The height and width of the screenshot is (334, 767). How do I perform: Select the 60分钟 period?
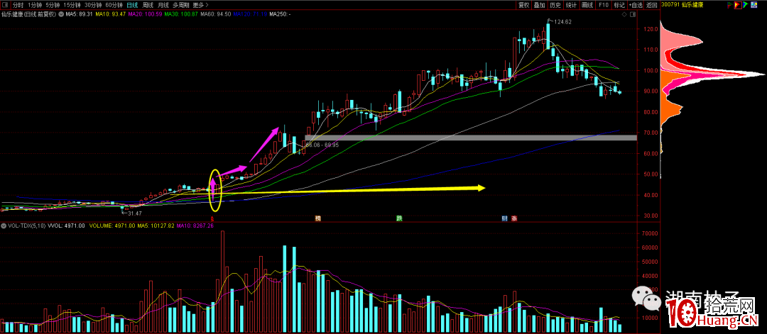point(114,5)
